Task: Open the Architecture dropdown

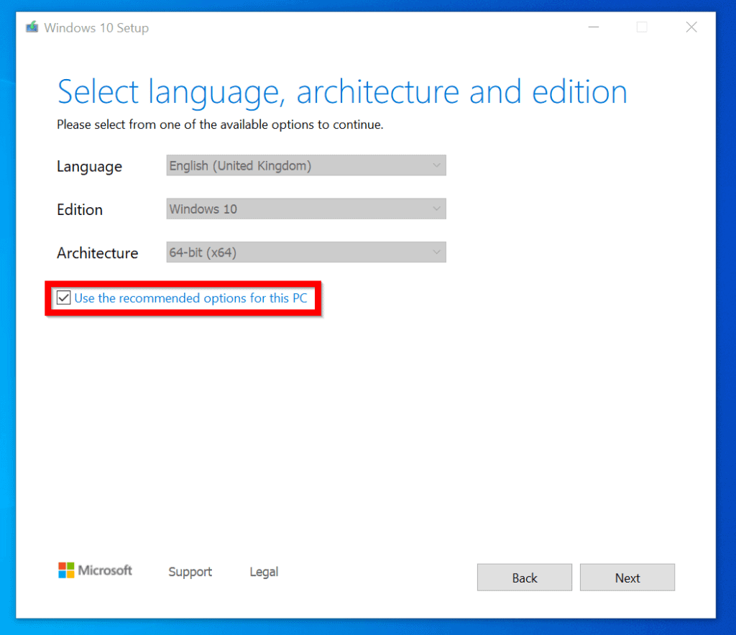Action: tap(306, 252)
